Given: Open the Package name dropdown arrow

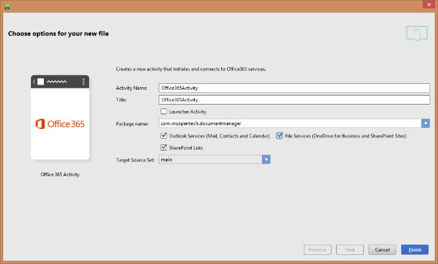Looking at the screenshot, I should tap(426, 123).
